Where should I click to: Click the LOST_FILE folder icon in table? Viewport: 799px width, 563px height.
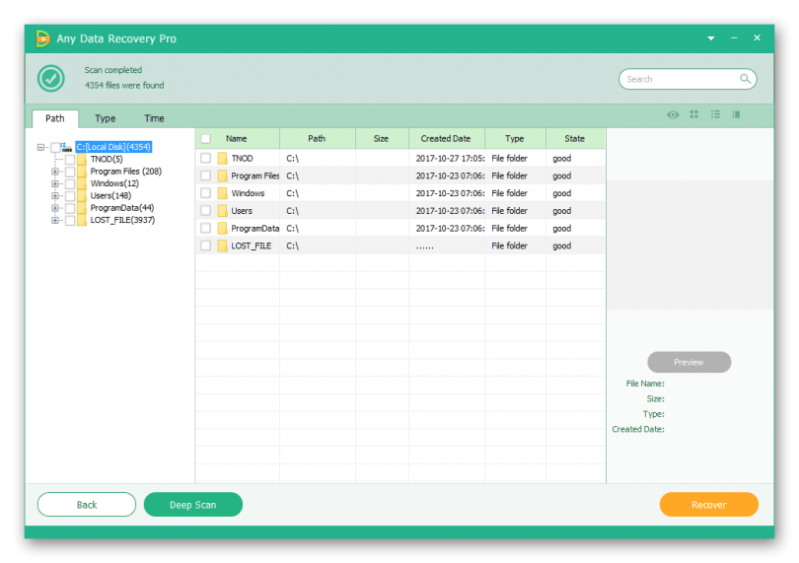pyautogui.click(x=222, y=246)
